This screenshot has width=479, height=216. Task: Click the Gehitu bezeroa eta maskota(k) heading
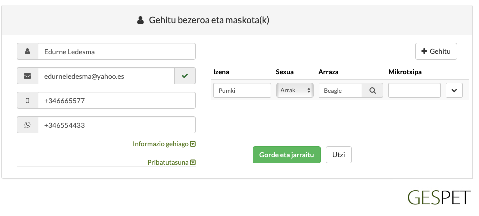click(x=209, y=20)
